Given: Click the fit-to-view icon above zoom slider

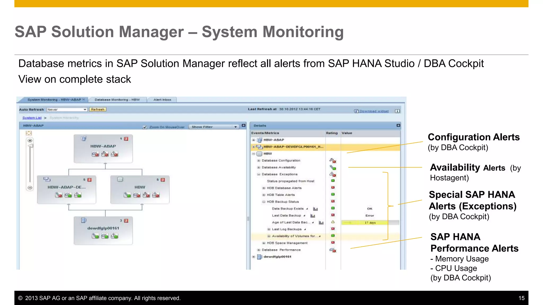Looking at the screenshot, I should 29,133.
